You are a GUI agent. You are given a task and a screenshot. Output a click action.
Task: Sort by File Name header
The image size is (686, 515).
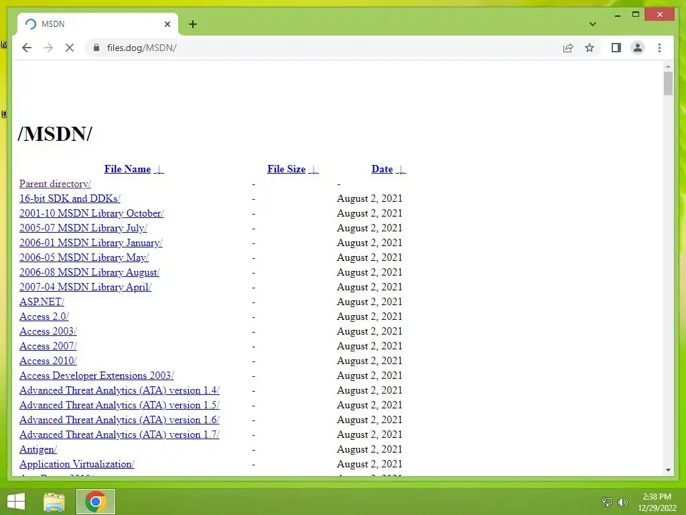tap(127, 169)
